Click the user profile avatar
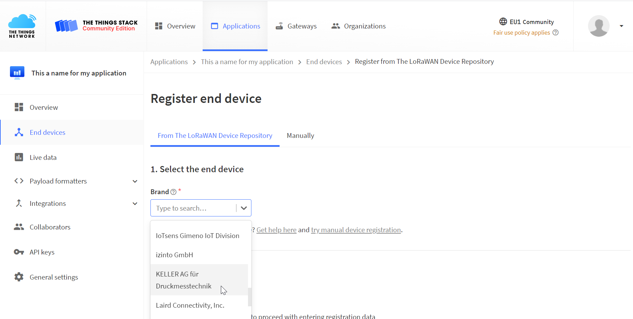This screenshot has width=633, height=319. pyautogui.click(x=599, y=26)
